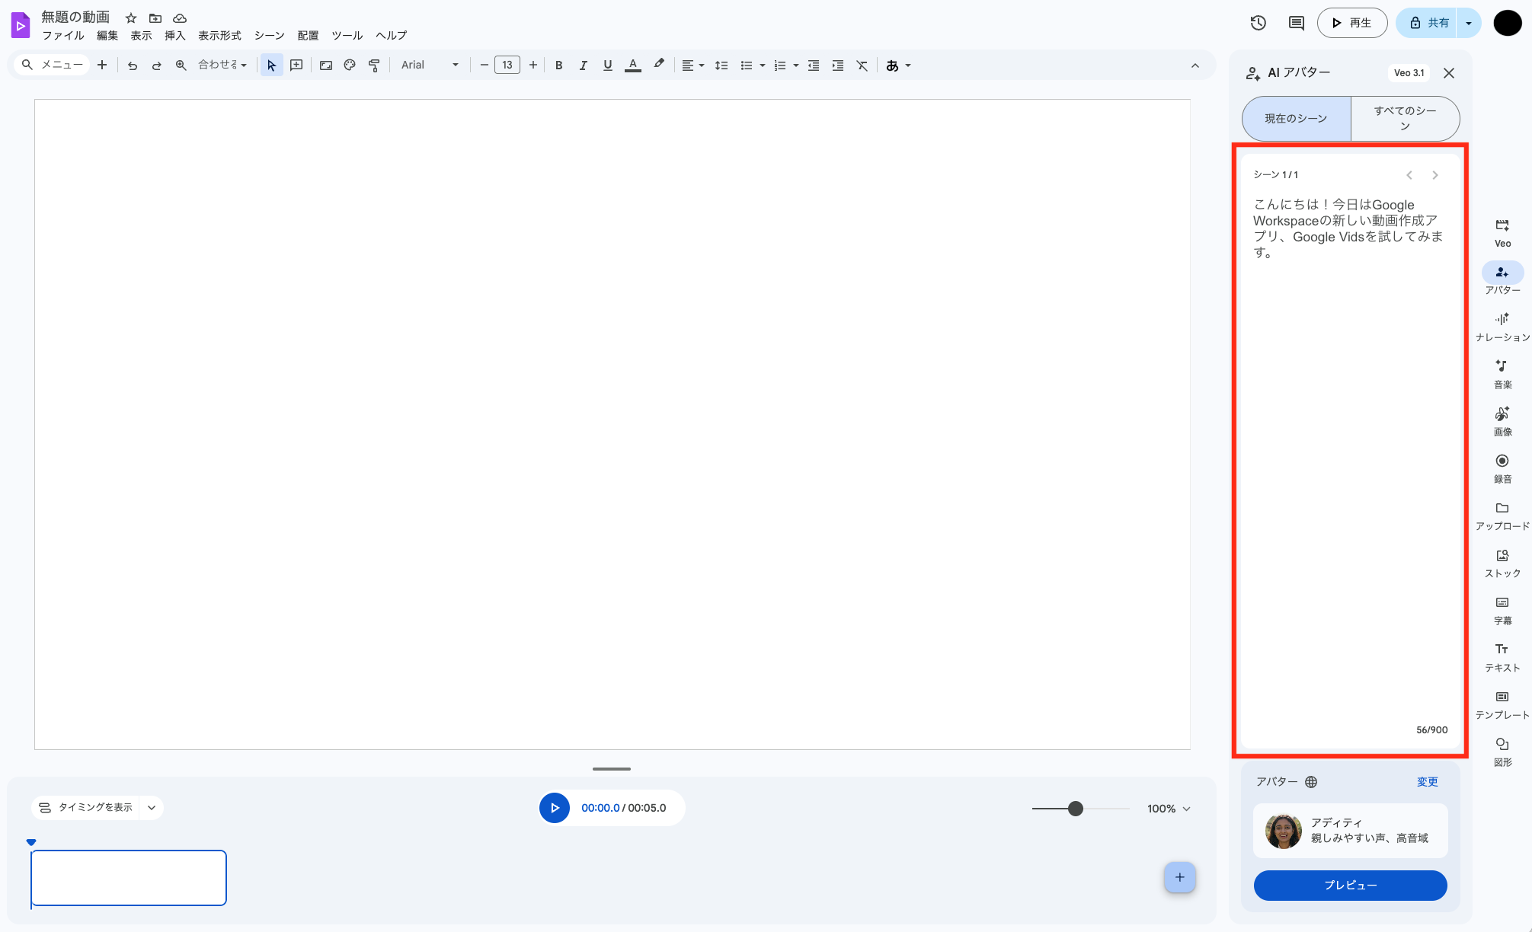Click the move to folder icon

(155, 18)
